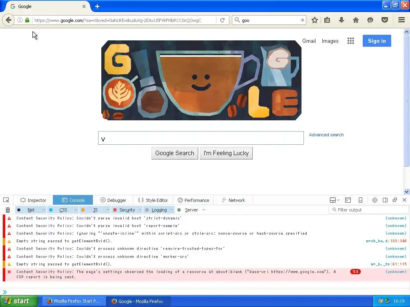Close the developer tools panel
The width and height of the screenshot is (410, 307).
[x=404, y=200]
